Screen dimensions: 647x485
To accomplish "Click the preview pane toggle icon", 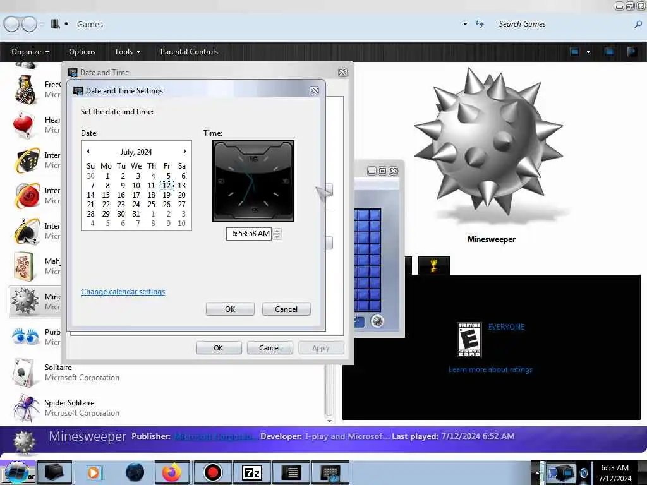I will click(609, 52).
